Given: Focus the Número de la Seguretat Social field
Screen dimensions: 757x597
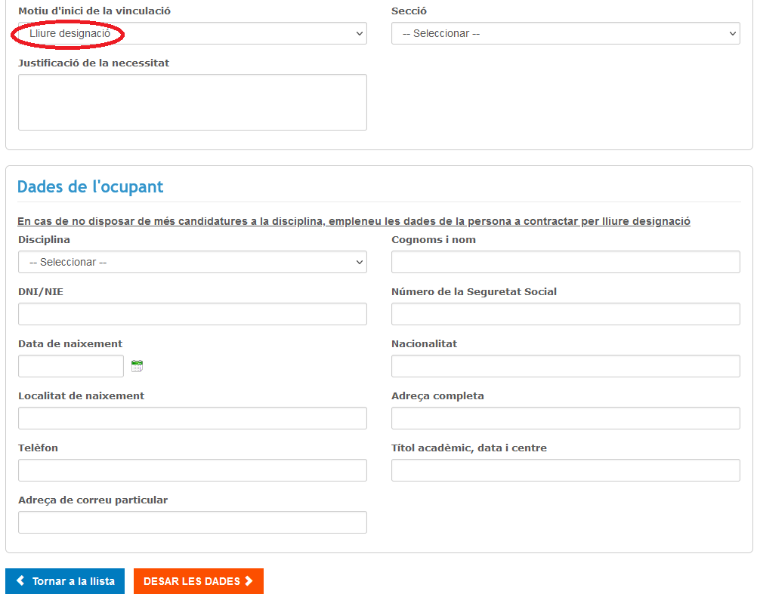Looking at the screenshot, I should 565,314.
